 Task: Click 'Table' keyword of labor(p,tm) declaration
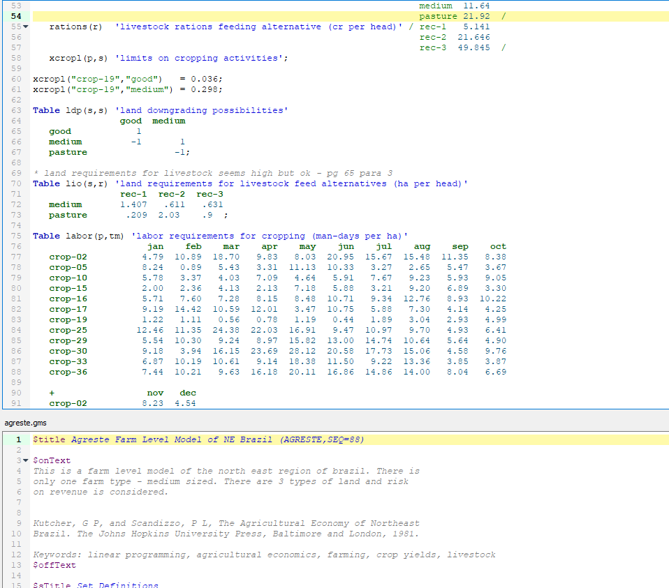pyautogui.click(x=46, y=236)
